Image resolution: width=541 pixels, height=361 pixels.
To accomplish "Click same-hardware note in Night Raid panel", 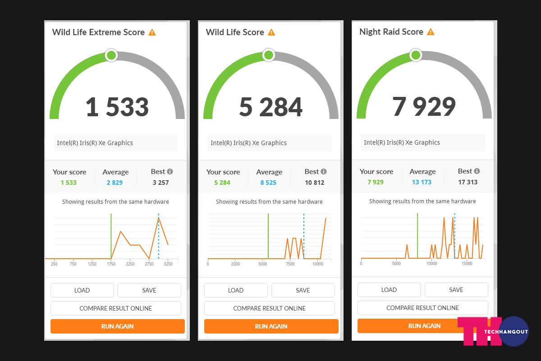I will 422,201.
